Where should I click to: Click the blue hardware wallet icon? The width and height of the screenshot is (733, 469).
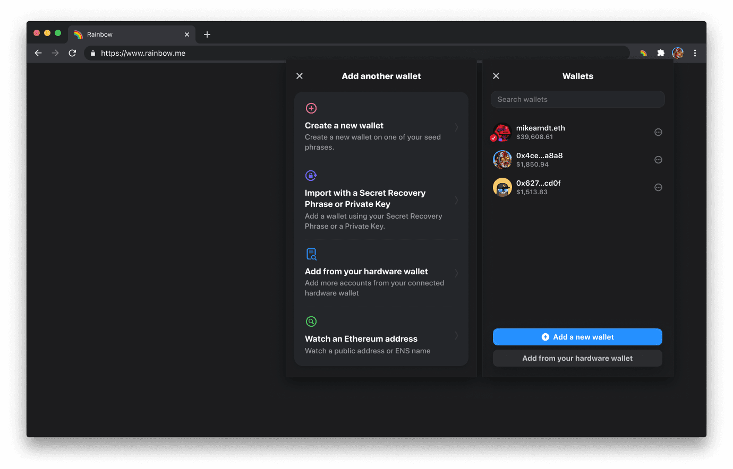(311, 254)
